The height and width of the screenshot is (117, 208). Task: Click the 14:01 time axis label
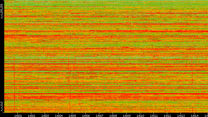pos(18,116)
